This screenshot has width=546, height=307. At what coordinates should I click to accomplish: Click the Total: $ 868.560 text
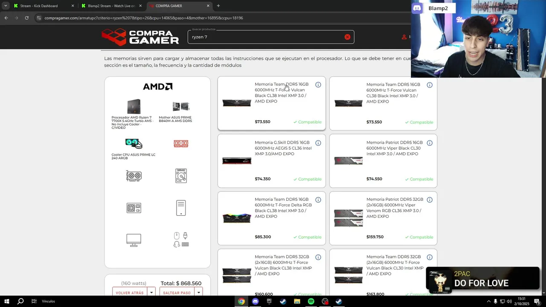coord(181,284)
